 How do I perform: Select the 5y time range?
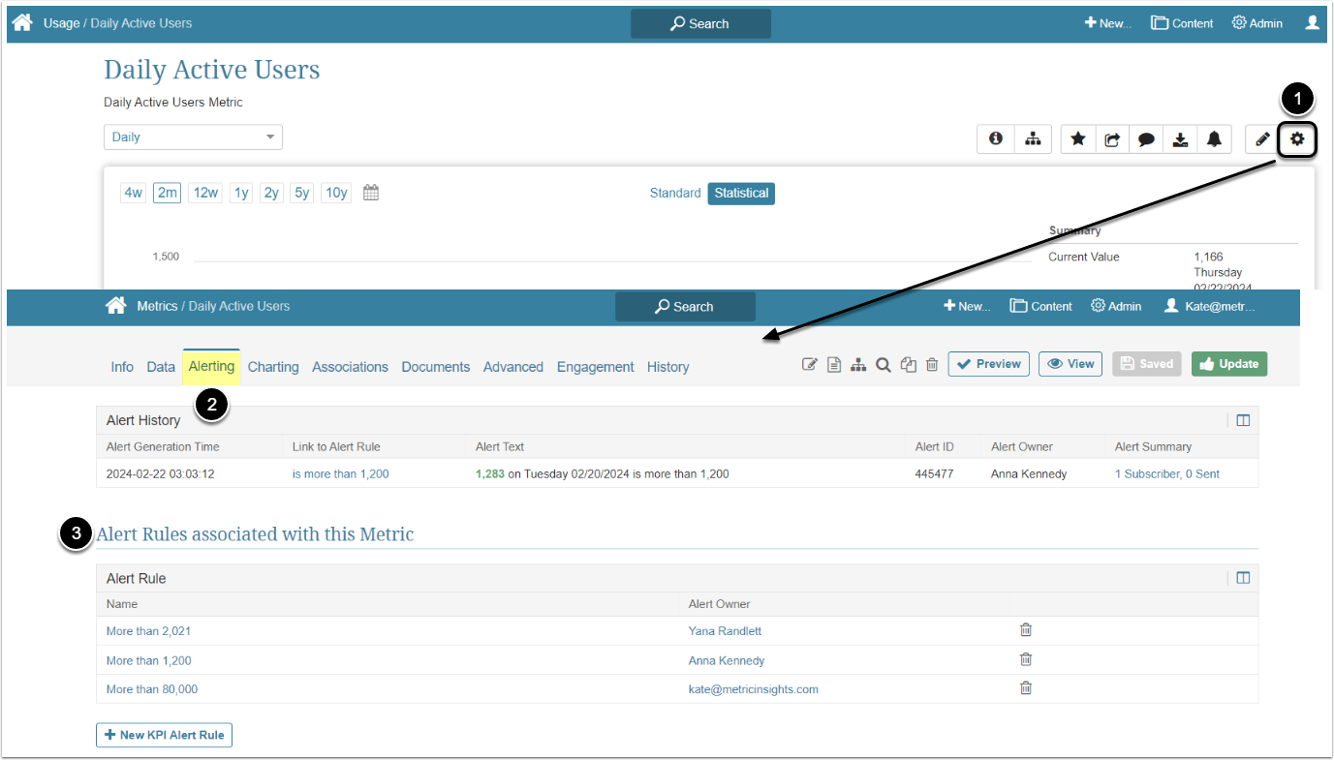[301, 193]
